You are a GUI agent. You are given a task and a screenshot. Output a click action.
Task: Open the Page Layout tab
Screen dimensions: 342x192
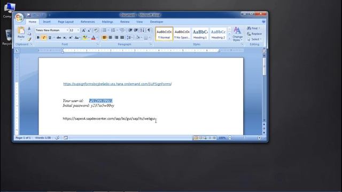66,22
